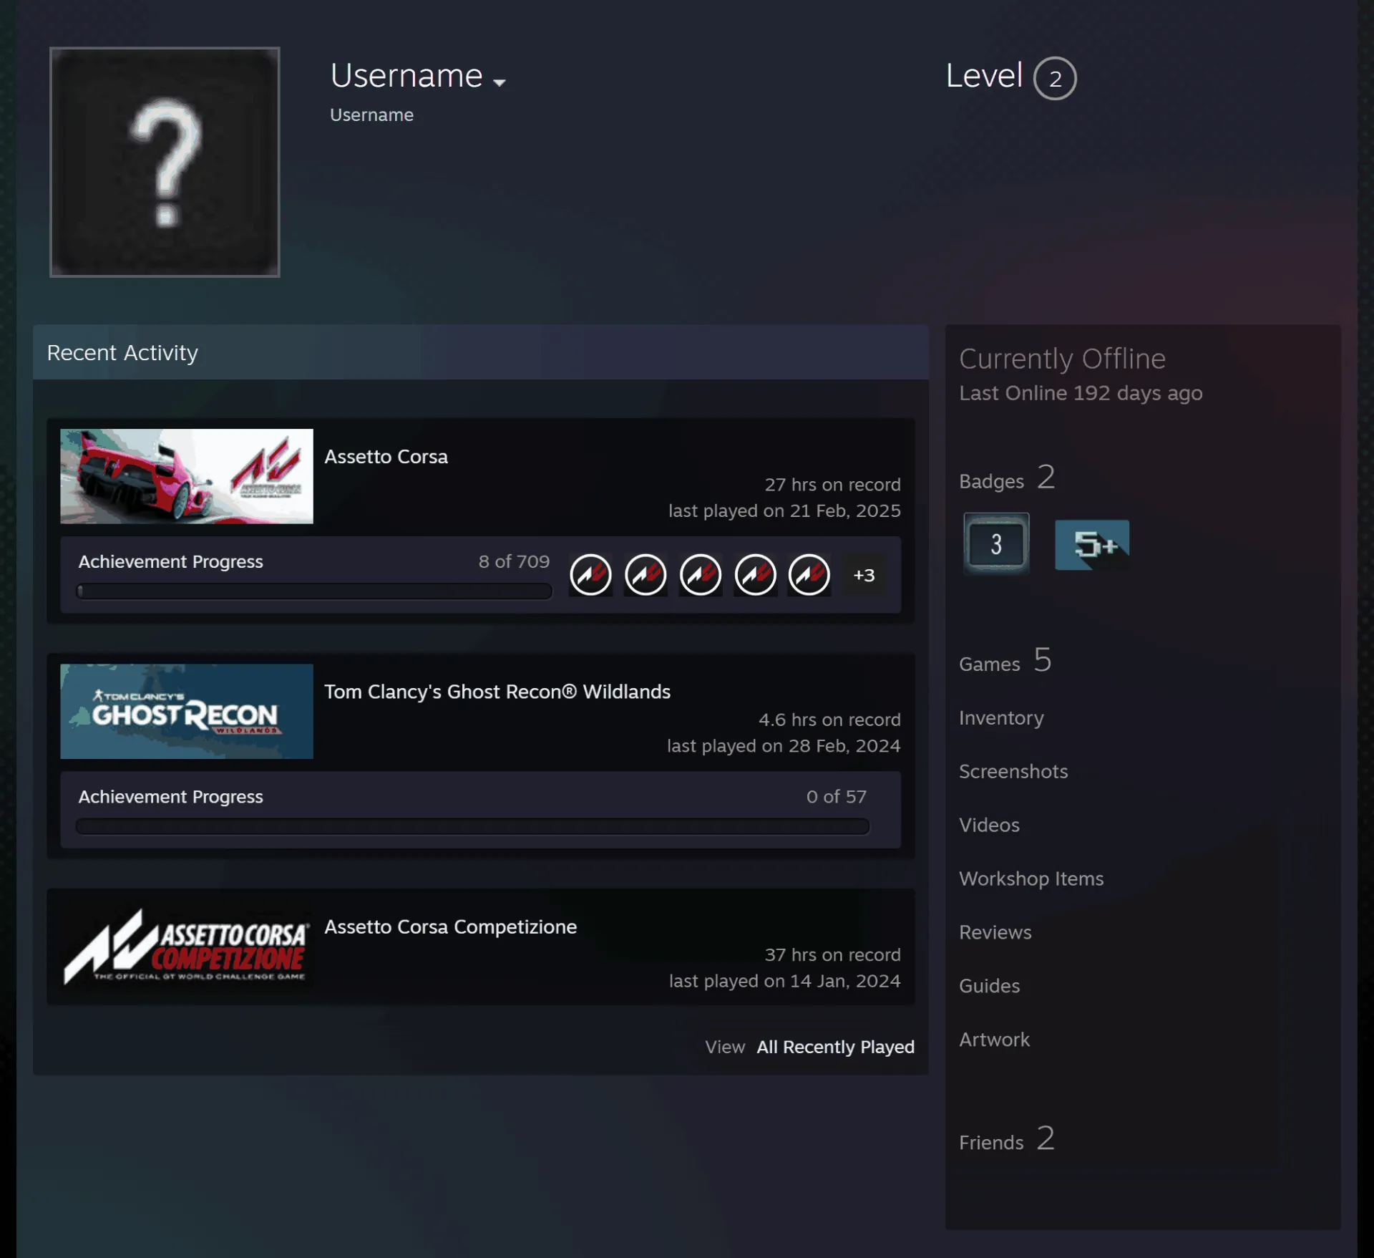Click the 5+ games badge icon
The image size is (1374, 1258).
(1092, 545)
